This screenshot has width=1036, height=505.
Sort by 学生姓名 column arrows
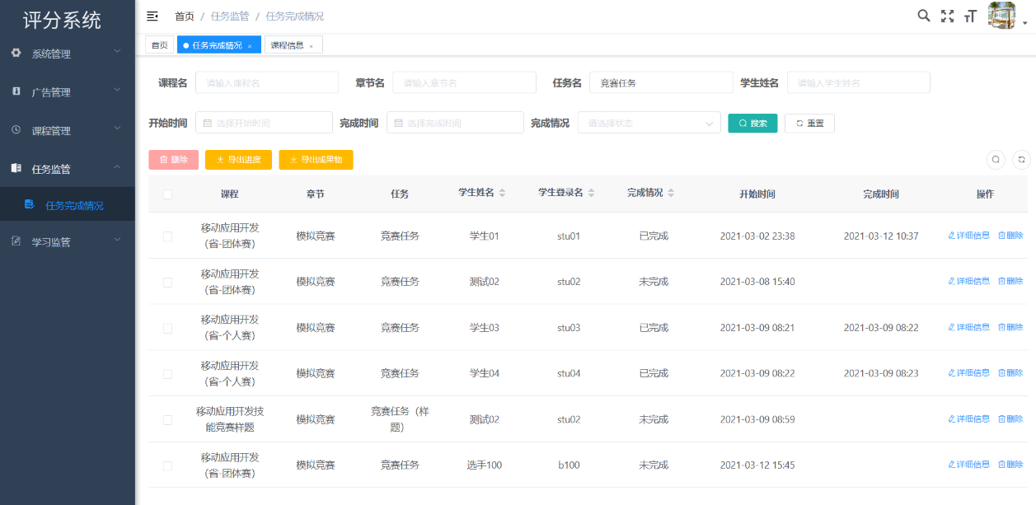(x=502, y=193)
